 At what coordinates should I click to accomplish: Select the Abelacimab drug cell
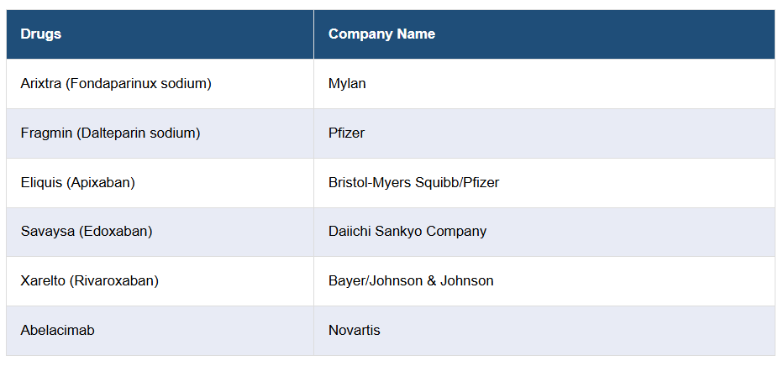pyautogui.click(x=57, y=331)
